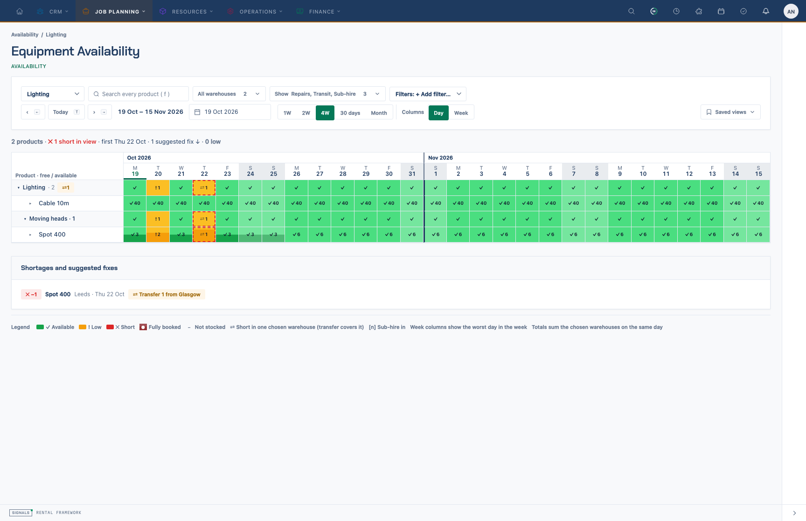Open the Finance menu
Image resolution: width=806 pixels, height=521 pixels.
tap(319, 11)
